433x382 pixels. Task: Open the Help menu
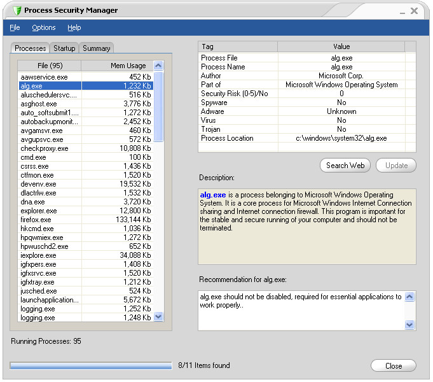tap(74, 27)
